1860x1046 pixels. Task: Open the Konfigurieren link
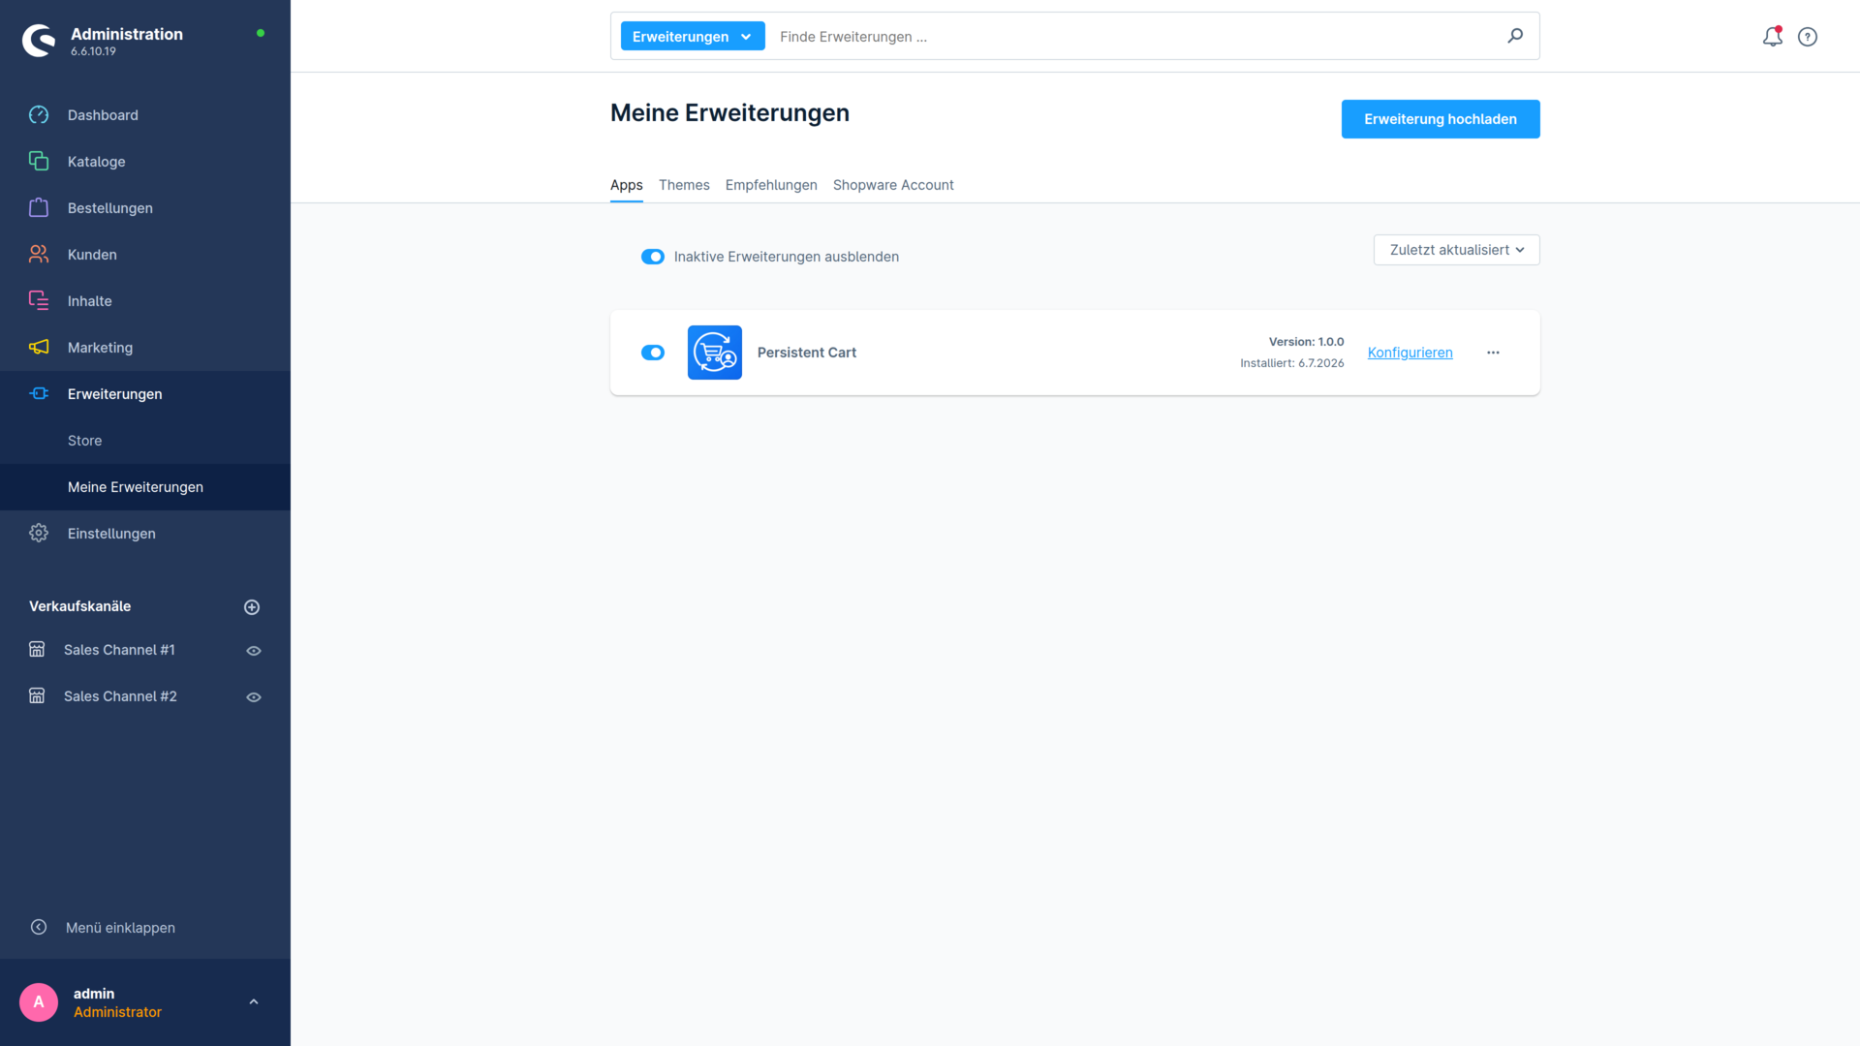coord(1410,353)
